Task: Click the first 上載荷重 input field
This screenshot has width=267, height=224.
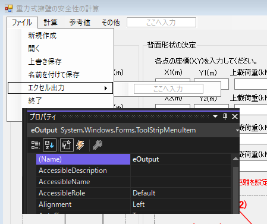Action: point(250,84)
